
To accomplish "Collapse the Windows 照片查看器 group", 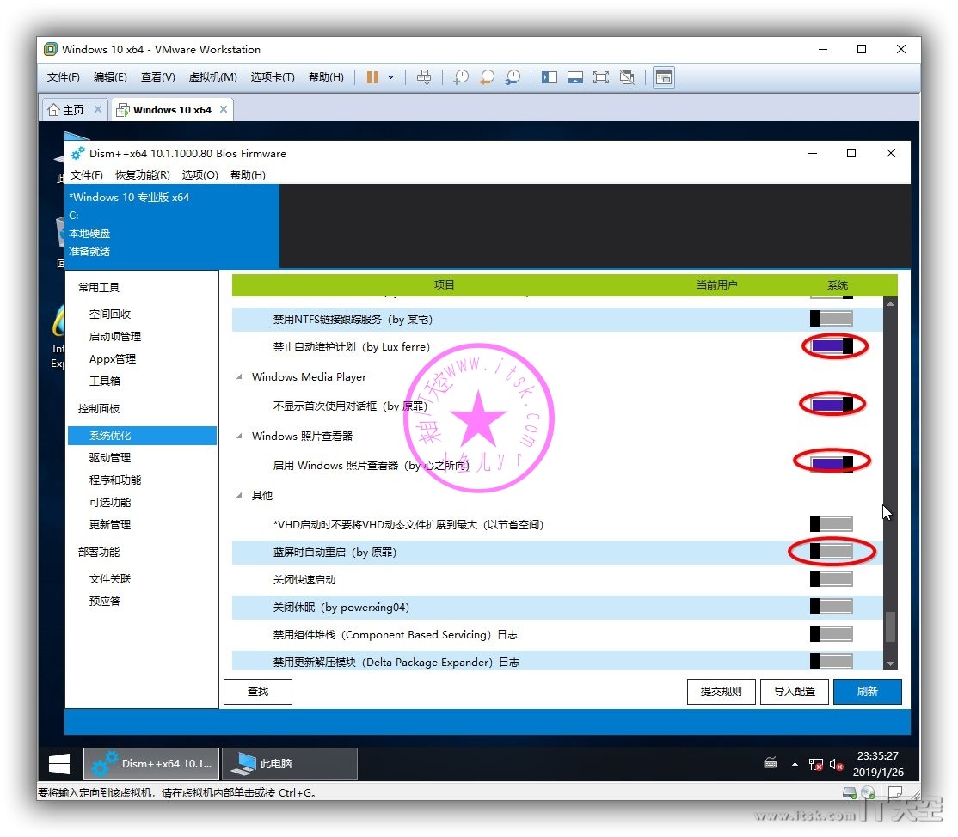I will click(x=239, y=436).
